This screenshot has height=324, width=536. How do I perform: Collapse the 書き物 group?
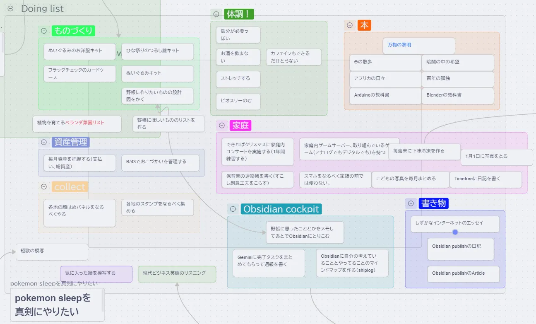pyautogui.click(x=411, y=203)
